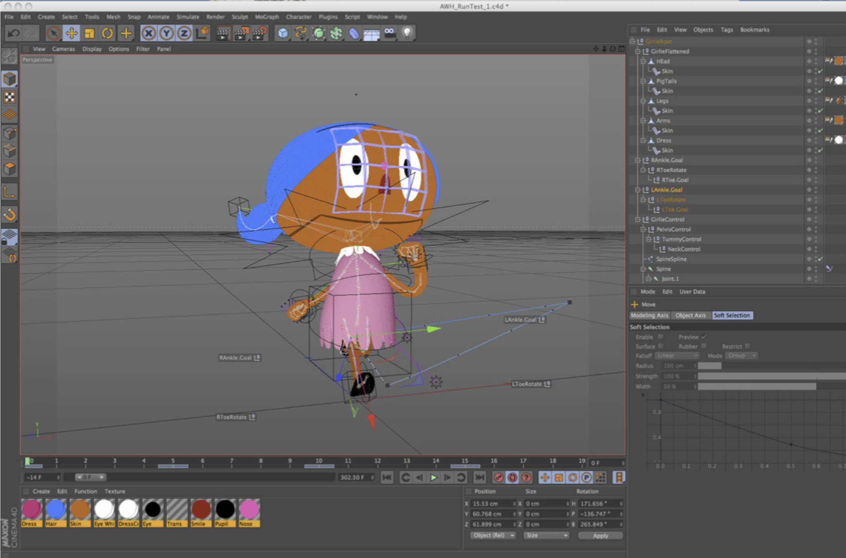The width and height of the screenshot is (846, 558).
Task: Adjust the Width slider
Action: [x=772, y=386]
